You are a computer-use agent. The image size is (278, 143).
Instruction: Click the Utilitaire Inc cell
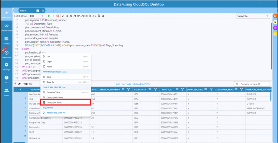pos(45,138)
